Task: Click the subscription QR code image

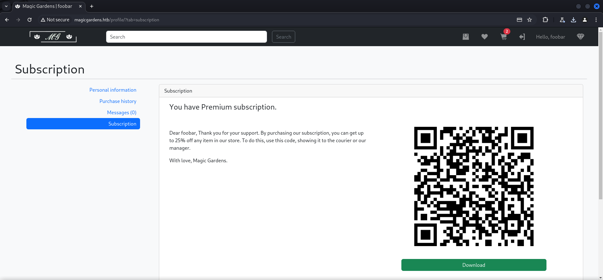Action: 474,186
